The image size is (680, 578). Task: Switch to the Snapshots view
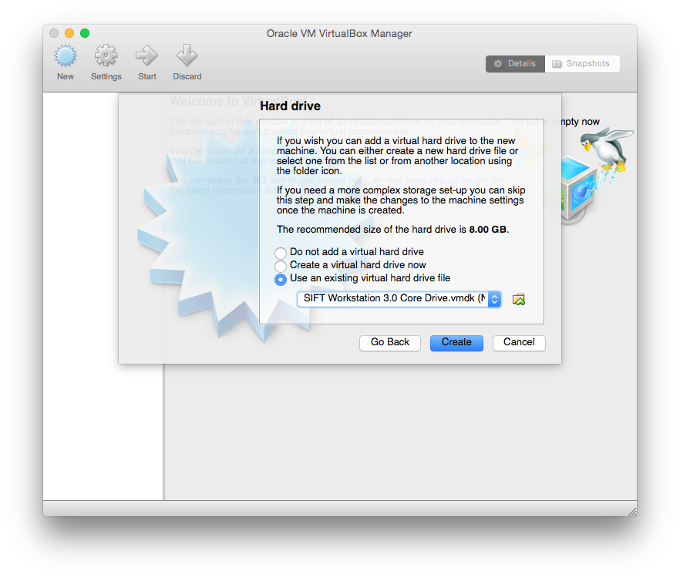(x=582, y=64)
